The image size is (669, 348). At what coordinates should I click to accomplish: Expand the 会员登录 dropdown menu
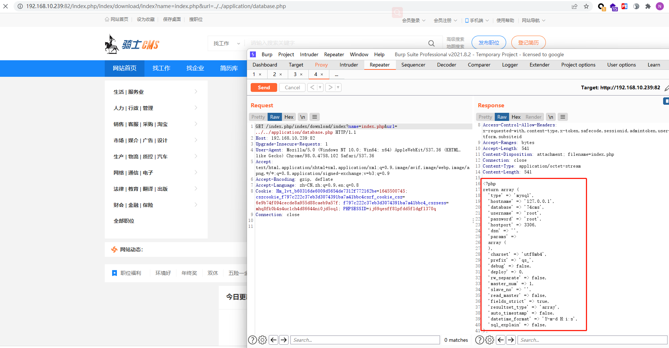[x=413, y=20]
